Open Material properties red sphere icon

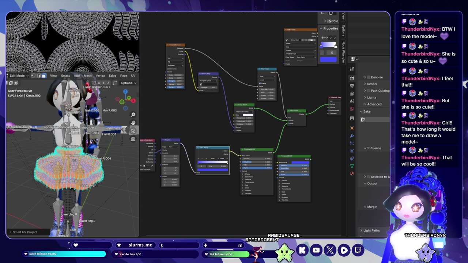352,174
